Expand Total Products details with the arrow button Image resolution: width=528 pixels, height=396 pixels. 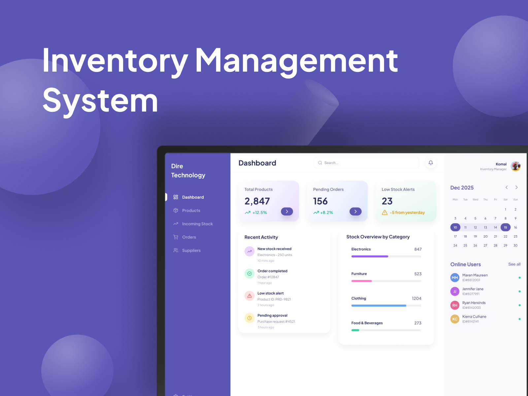287,212
